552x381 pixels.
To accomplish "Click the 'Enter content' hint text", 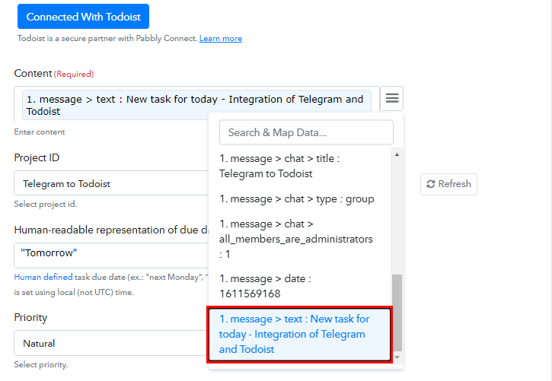I will point(40,132).
